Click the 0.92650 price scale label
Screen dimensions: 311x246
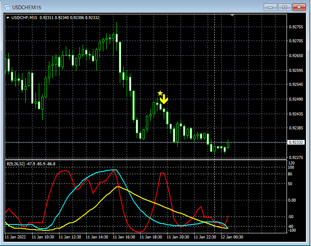pyautogui.click(x=296, y=56)
